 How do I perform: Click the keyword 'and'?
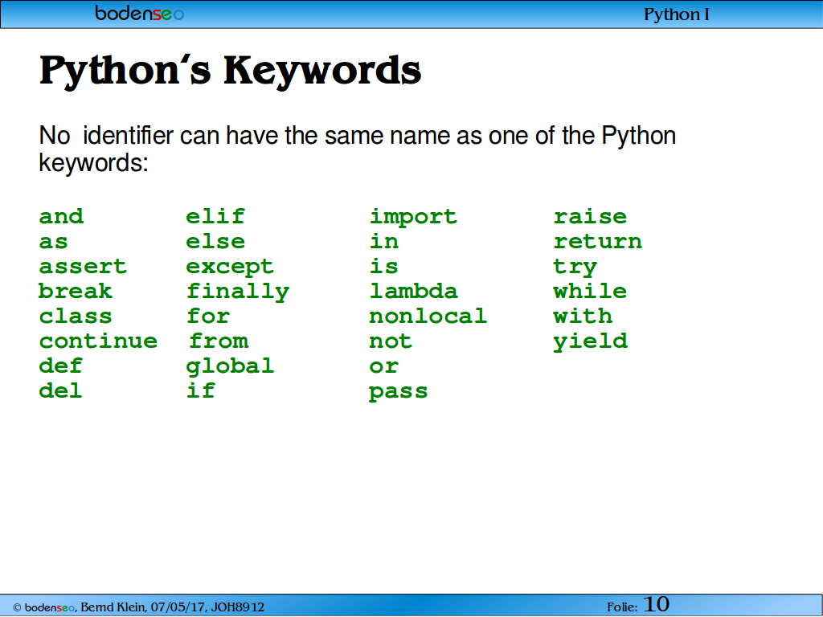click(x=61, y=216)
